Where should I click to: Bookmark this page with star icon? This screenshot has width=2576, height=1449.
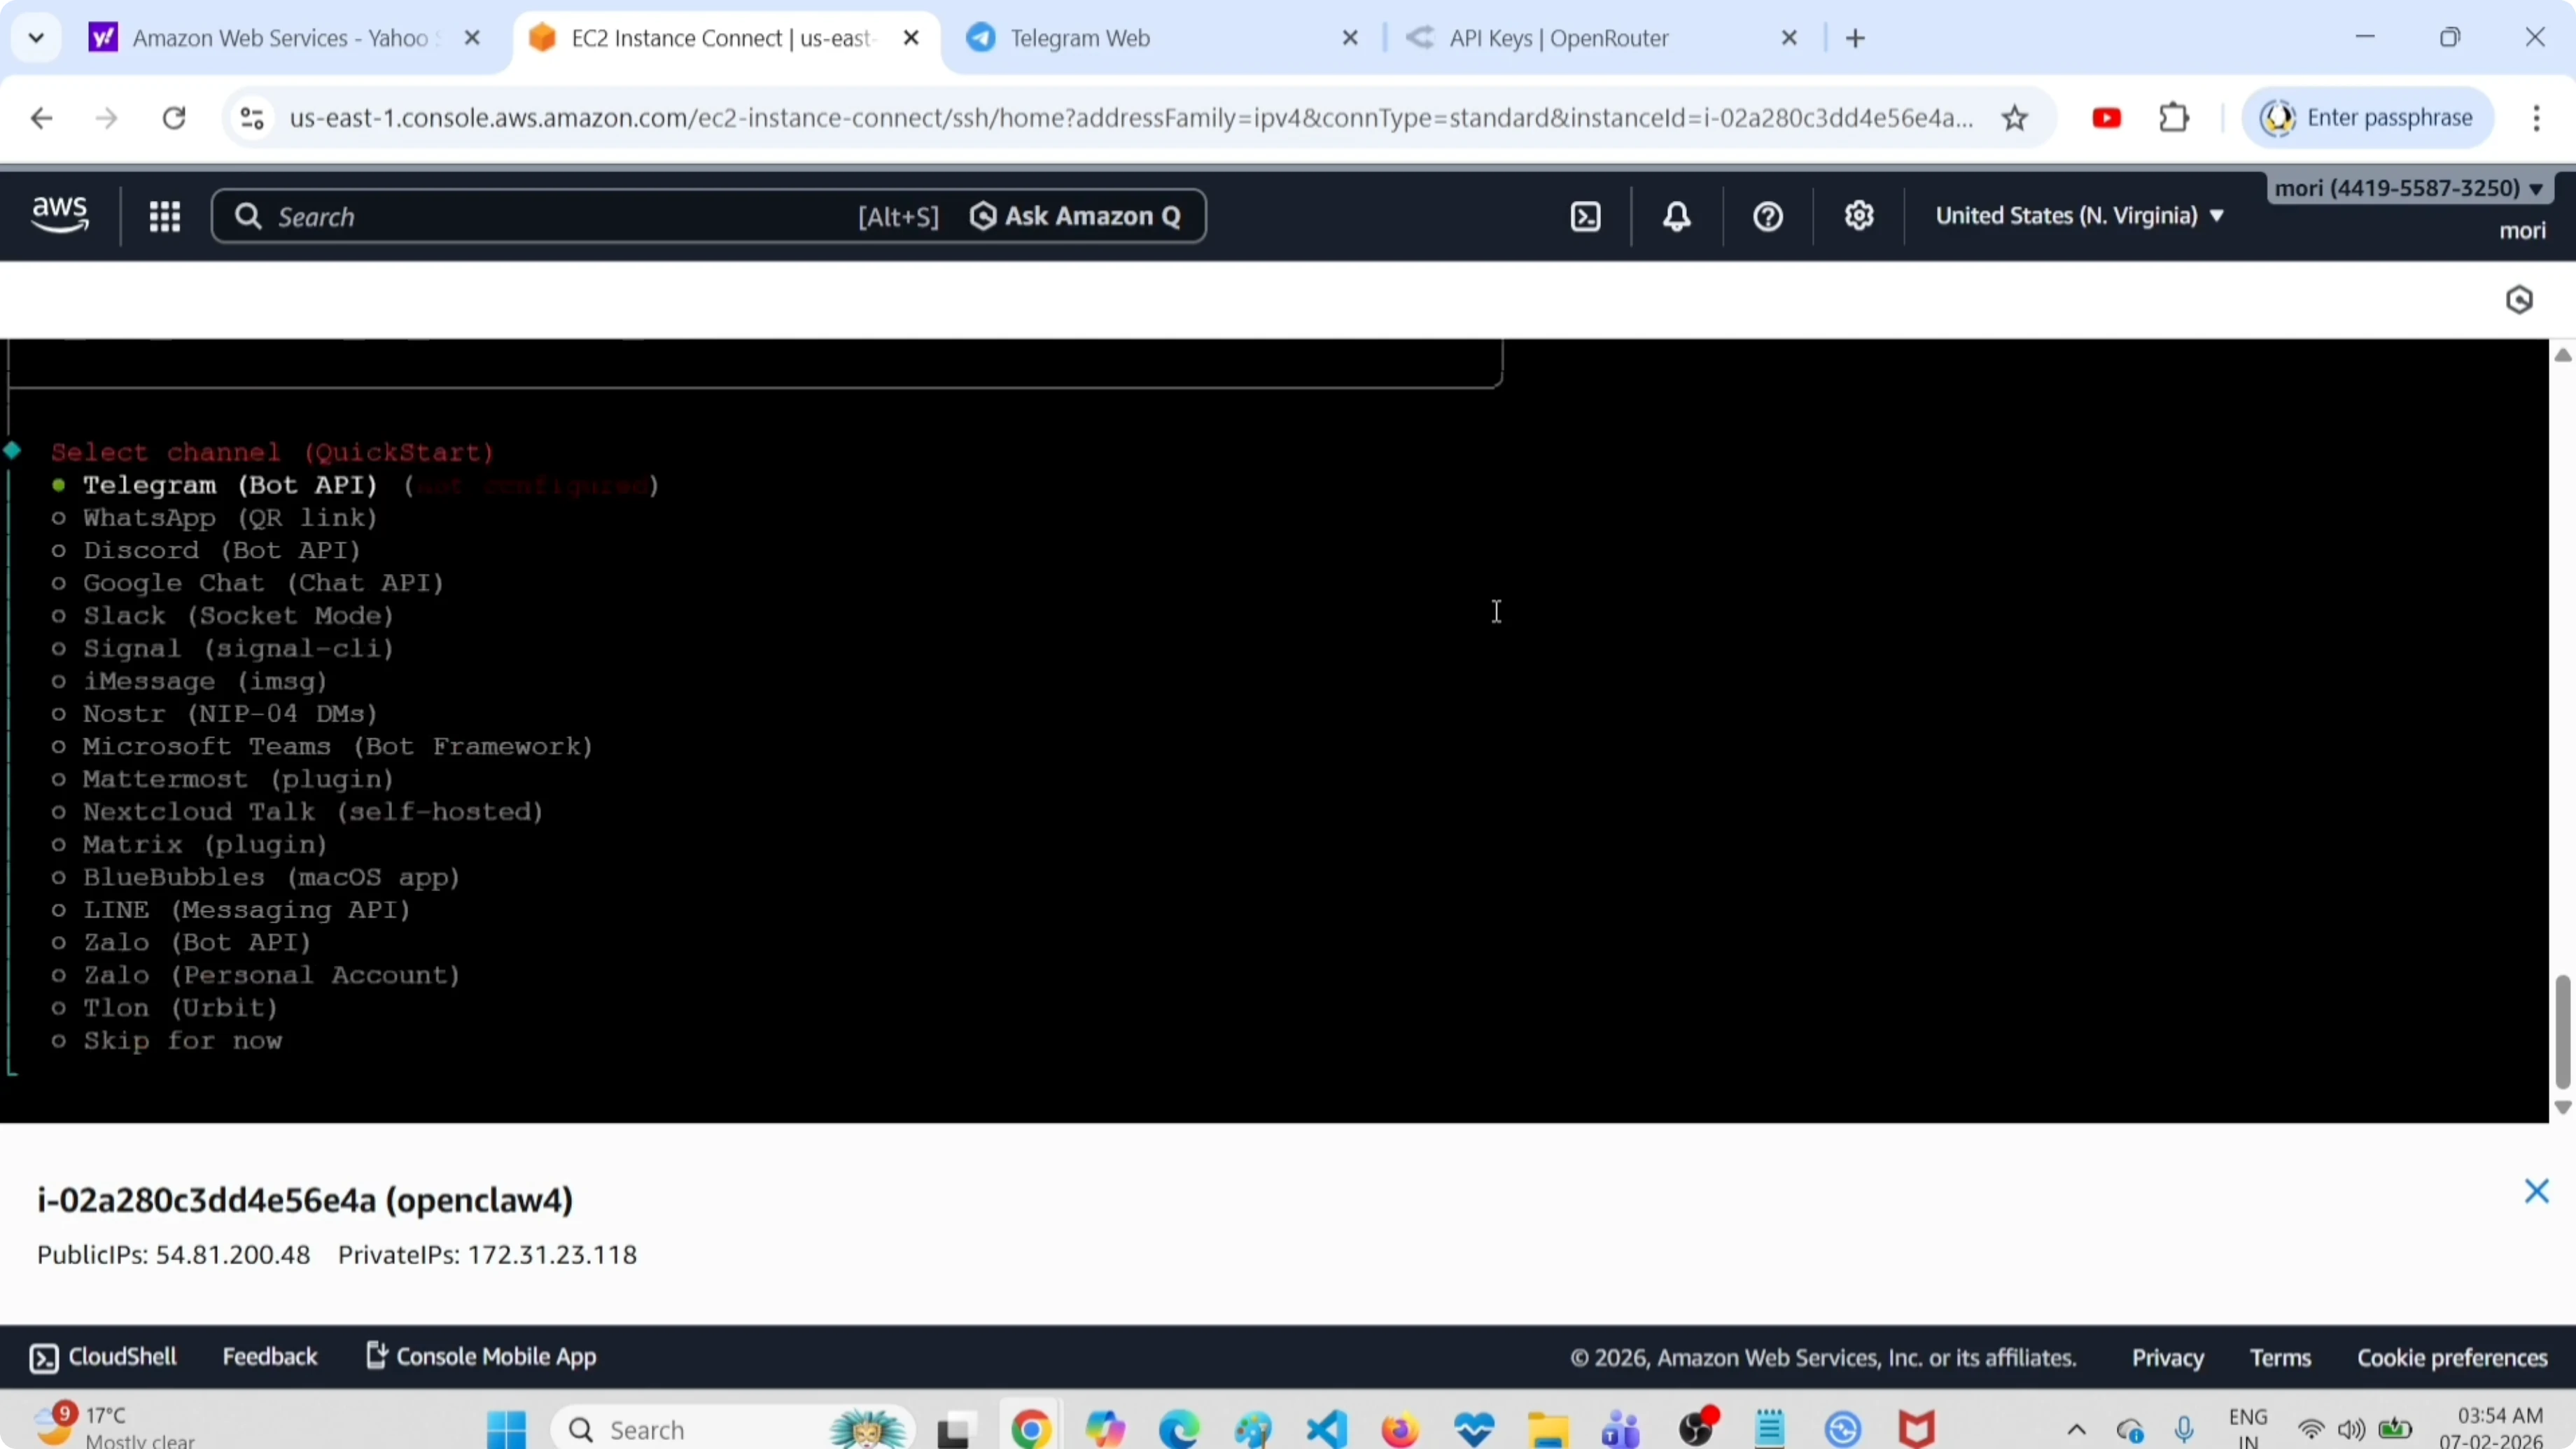point(2015,118)
